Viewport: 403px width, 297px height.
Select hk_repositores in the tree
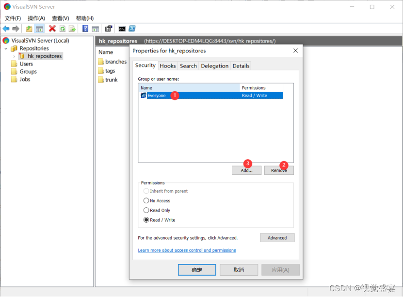(x=45, y=56)
